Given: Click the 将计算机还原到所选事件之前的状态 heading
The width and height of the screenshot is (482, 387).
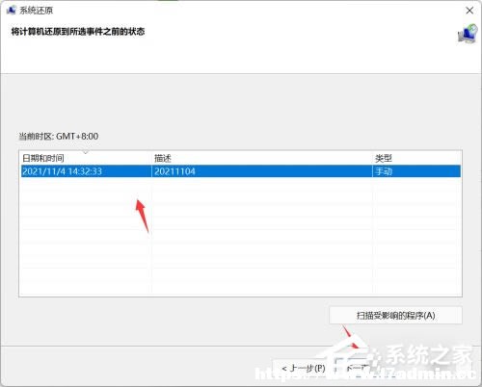Looking at the screenshot, I should 78,32.
